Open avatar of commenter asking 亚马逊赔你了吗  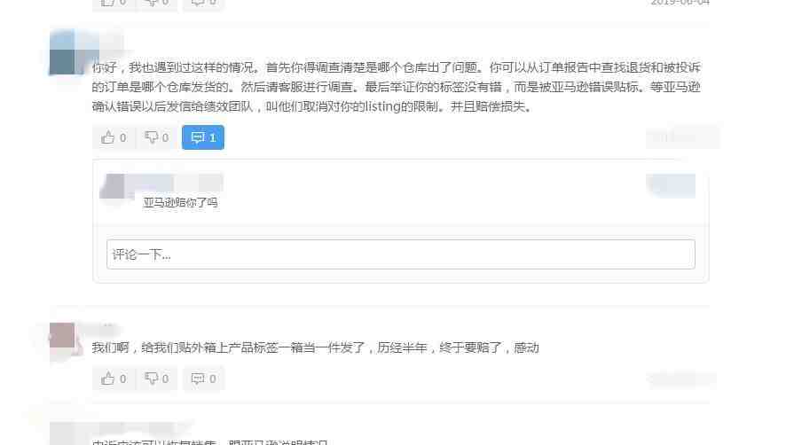[114, 186]
